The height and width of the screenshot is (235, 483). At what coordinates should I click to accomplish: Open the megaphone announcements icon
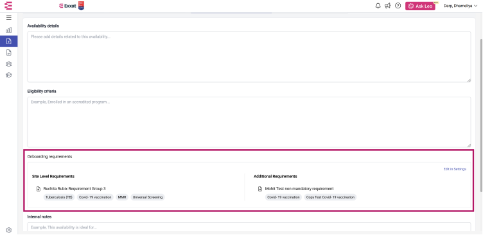coord(388,6)
